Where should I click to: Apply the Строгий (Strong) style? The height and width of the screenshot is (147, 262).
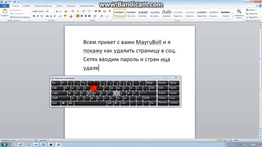tap(226, 13)
